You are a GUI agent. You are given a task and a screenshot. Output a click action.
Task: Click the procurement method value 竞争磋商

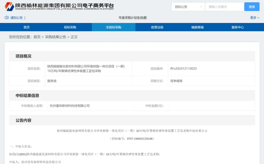176,81
